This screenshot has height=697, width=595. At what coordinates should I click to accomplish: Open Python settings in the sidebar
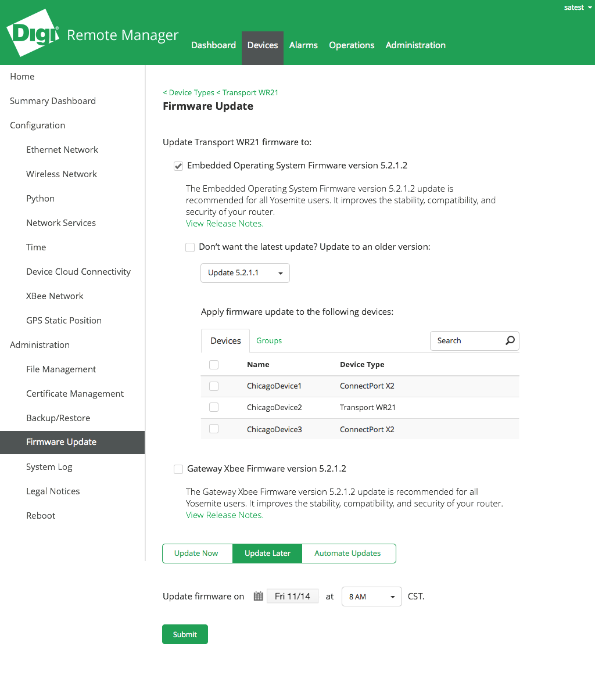pos(41,199)
